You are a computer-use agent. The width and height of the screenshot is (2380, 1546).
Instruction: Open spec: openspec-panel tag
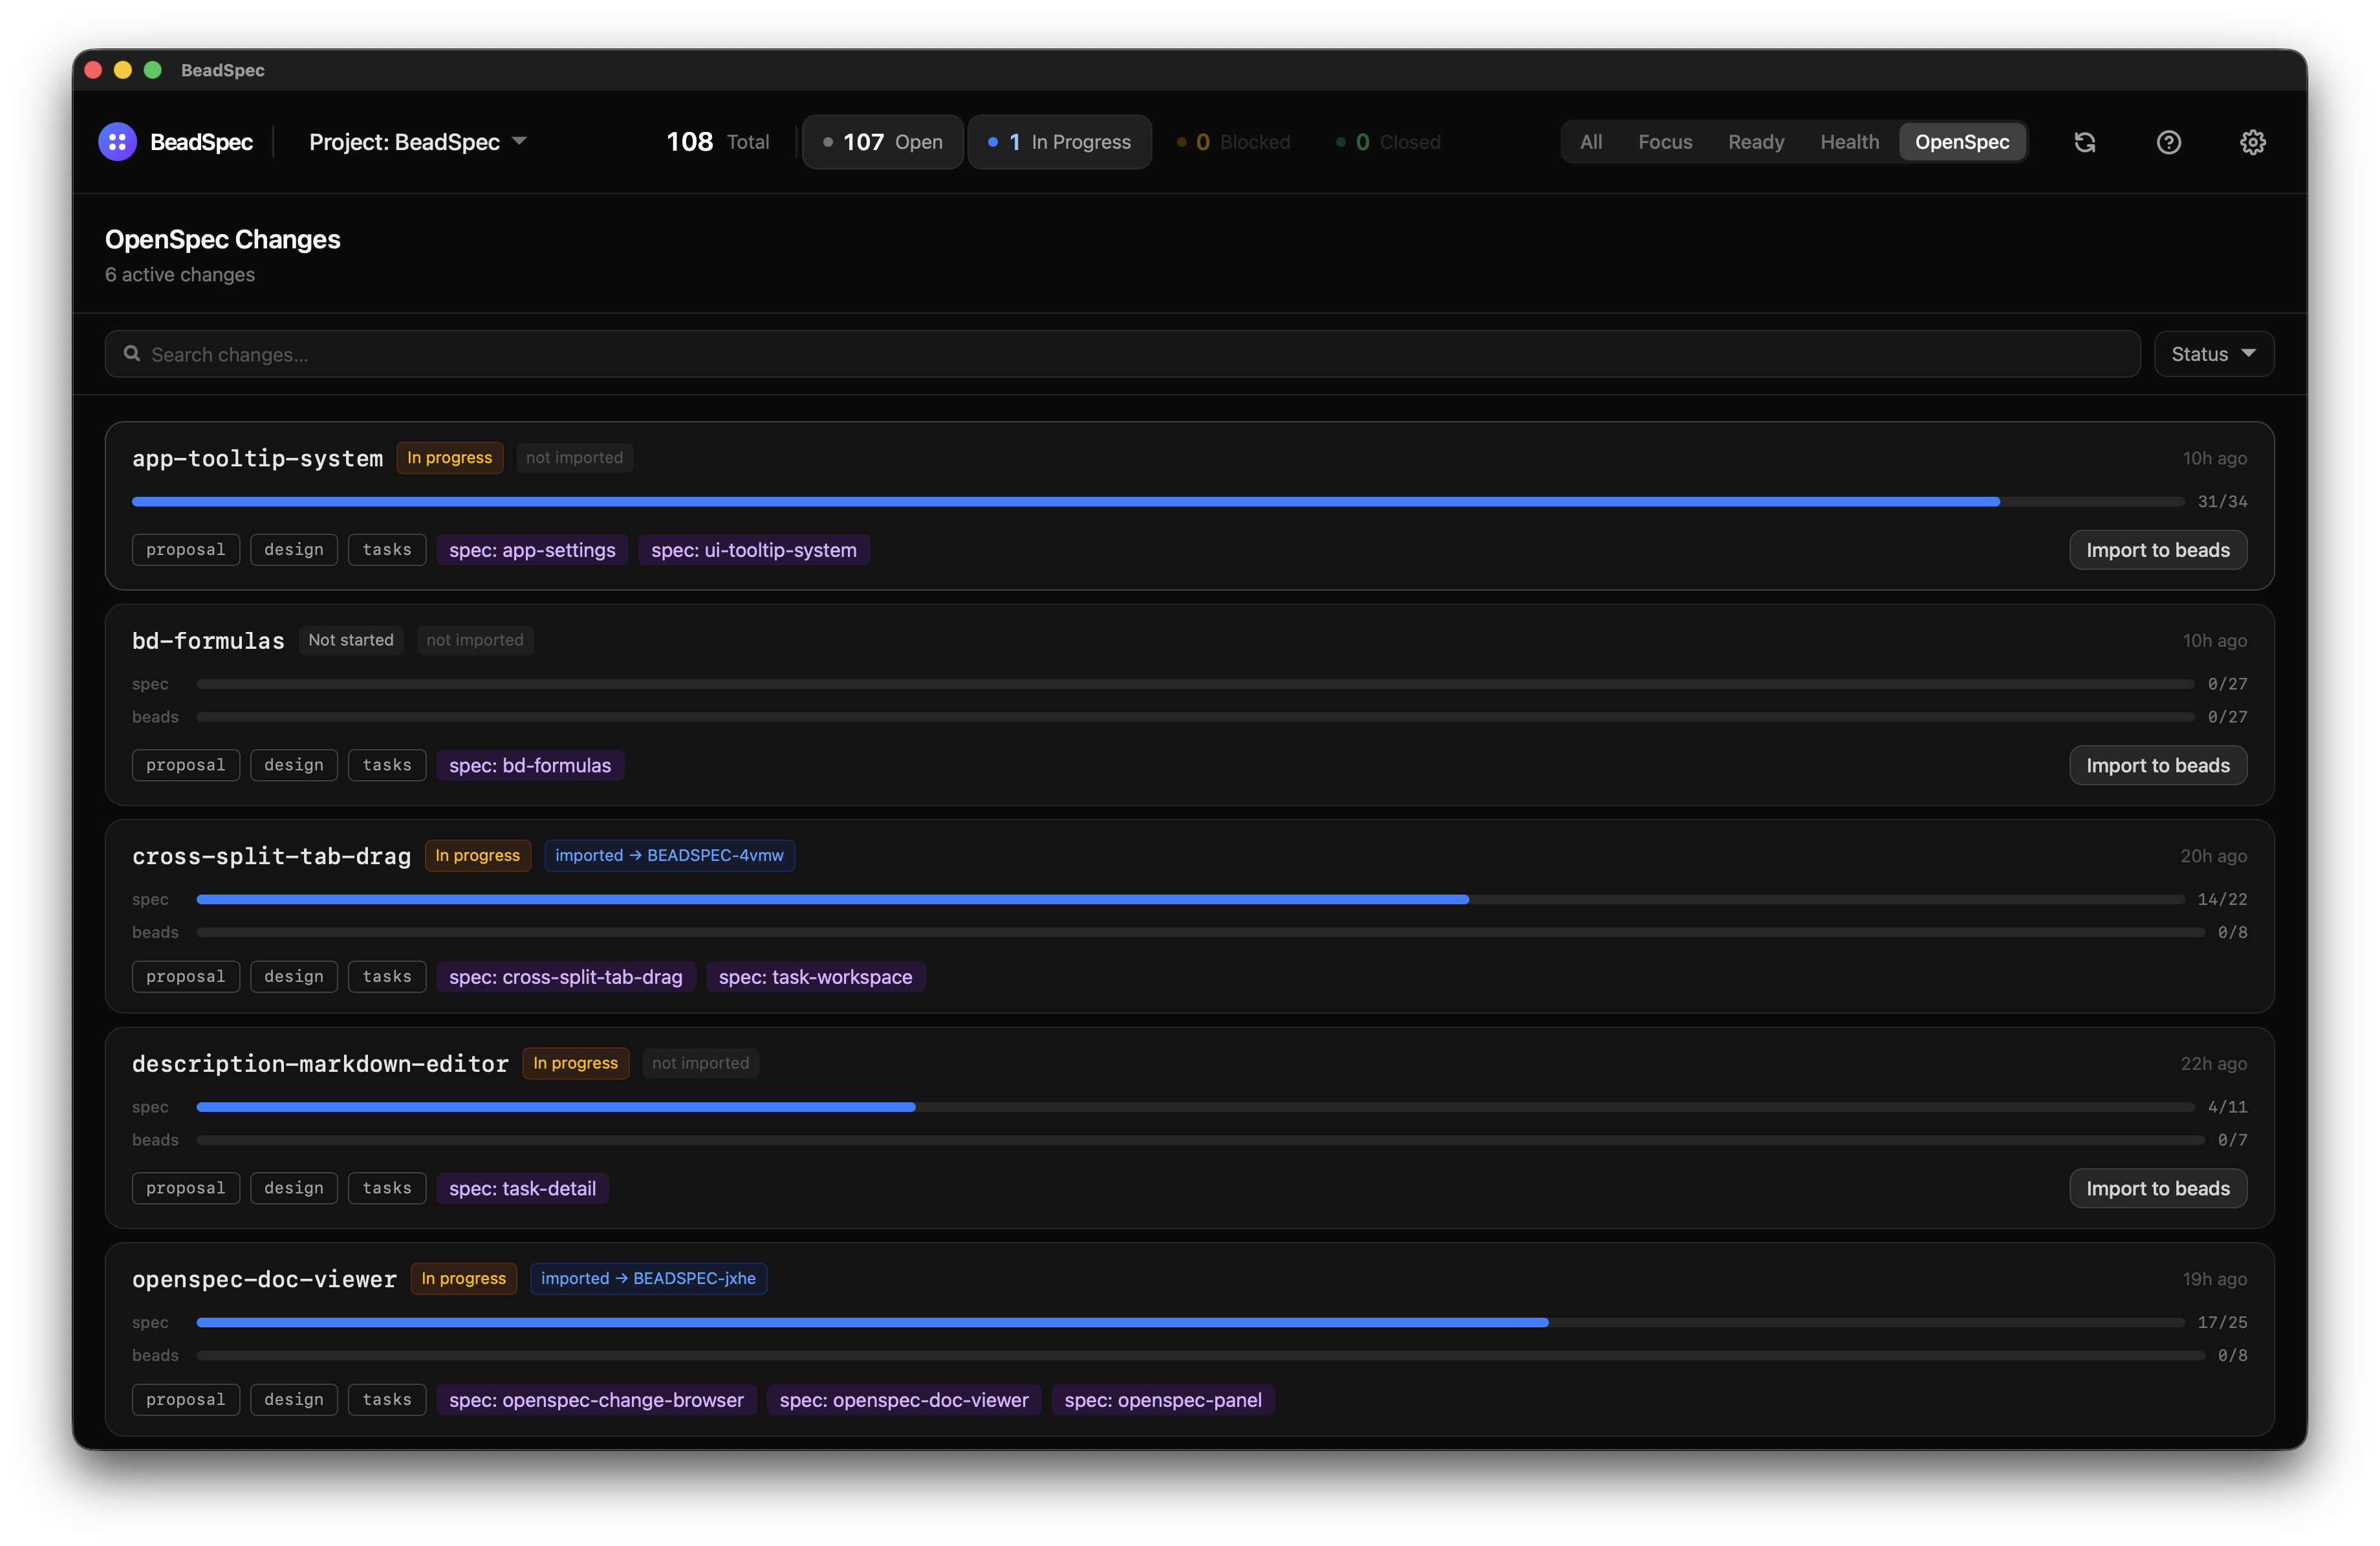point(1163,1400)
